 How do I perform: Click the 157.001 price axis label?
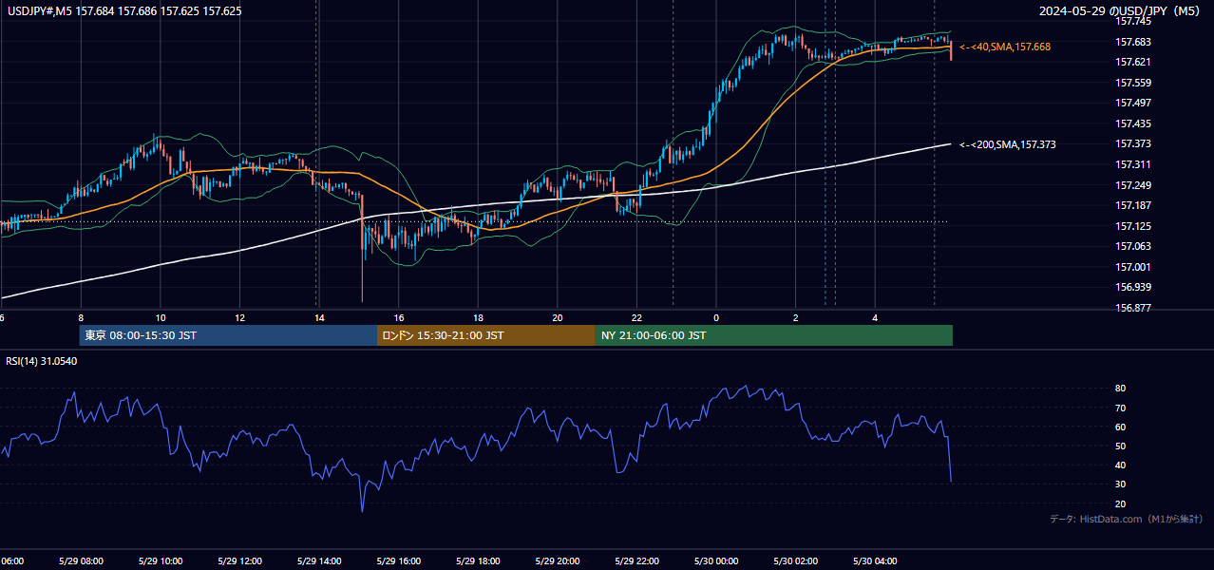tap(1132, 267)
